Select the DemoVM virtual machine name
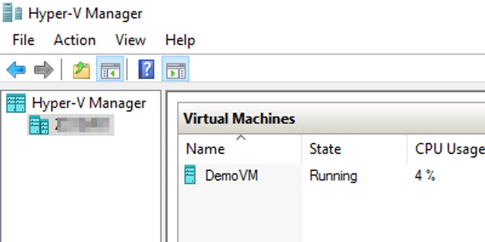Image resolution: width=485 pixels, height=242 pixels. [x=232, y=176]
